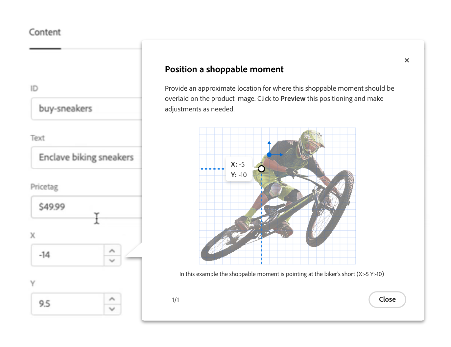Click the X number field showing -14

coord(68,255)
